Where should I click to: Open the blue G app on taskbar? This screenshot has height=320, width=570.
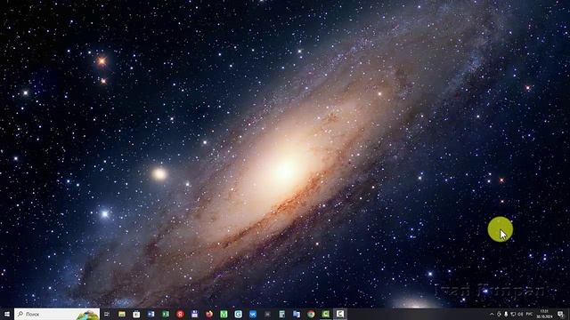tap(238, 314)
